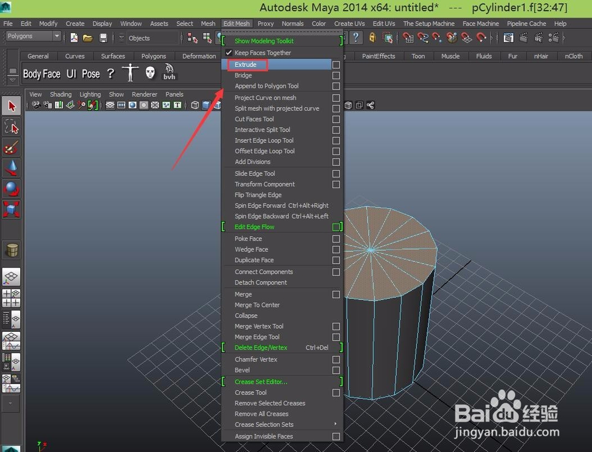Open the viewport Renderer menu

point(144,94)
